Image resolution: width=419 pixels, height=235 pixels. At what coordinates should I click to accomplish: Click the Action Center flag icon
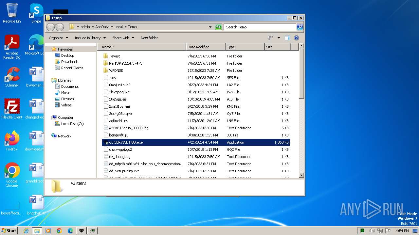click(x=388, y=231)
